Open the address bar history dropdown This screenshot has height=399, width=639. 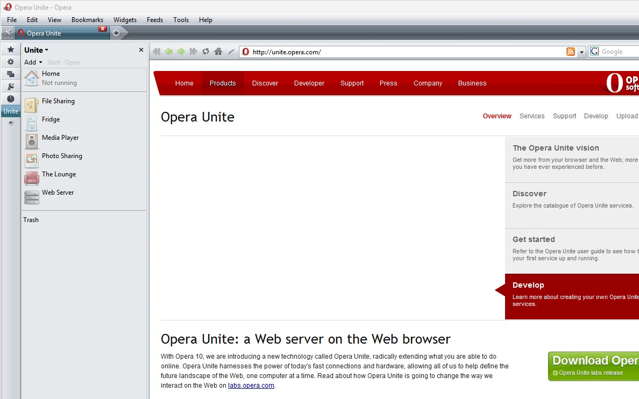click(x=581, y=52)
